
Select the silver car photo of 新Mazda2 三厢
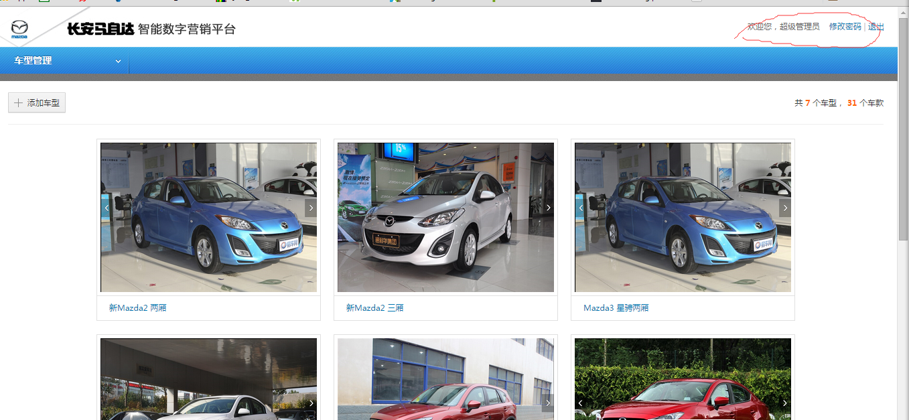(445, 217)
